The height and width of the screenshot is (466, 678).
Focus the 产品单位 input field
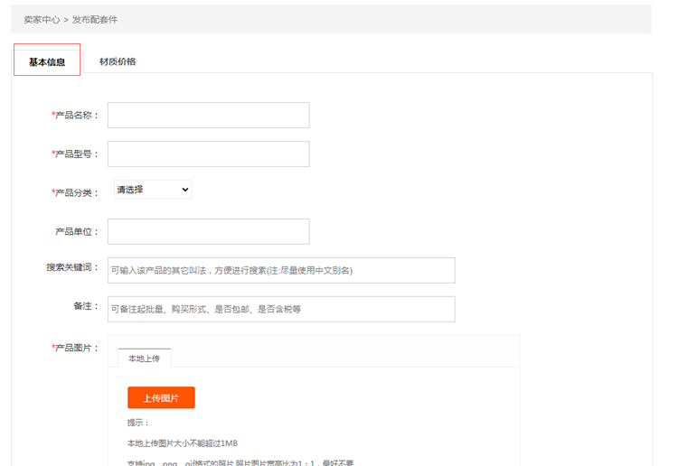pyautogui.click(x=208, y=232)
